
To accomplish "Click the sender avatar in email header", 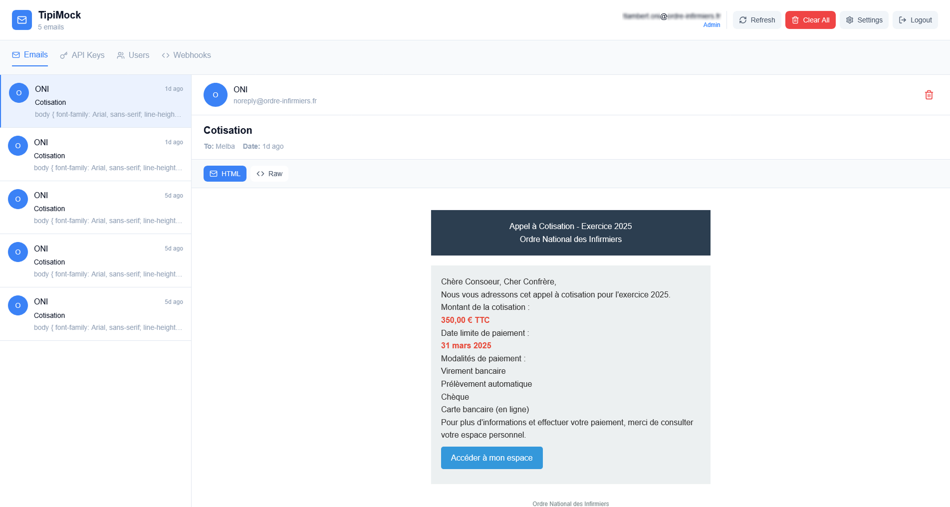I will (x=216, y=95).
